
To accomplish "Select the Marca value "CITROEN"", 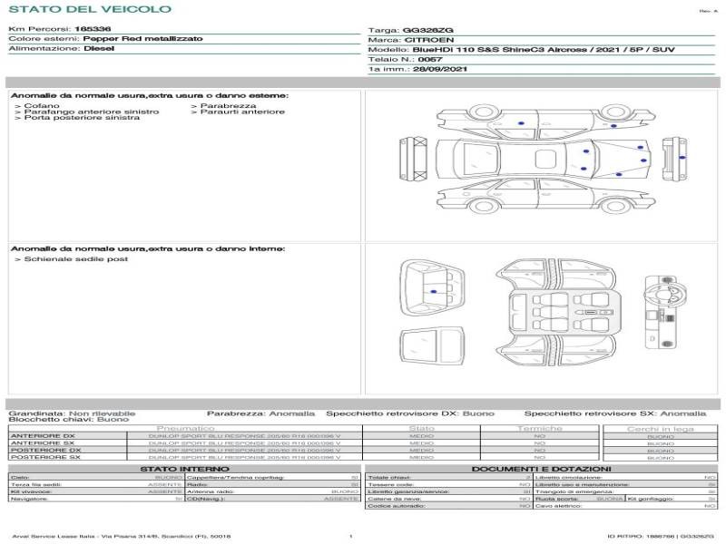I will coord(429,40).
